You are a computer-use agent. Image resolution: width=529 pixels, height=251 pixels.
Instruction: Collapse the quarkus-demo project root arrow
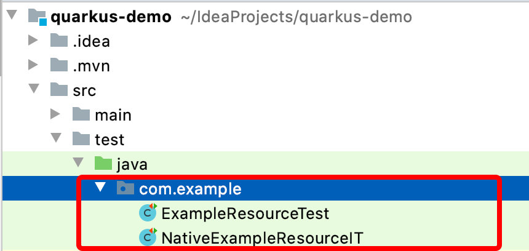12,15
